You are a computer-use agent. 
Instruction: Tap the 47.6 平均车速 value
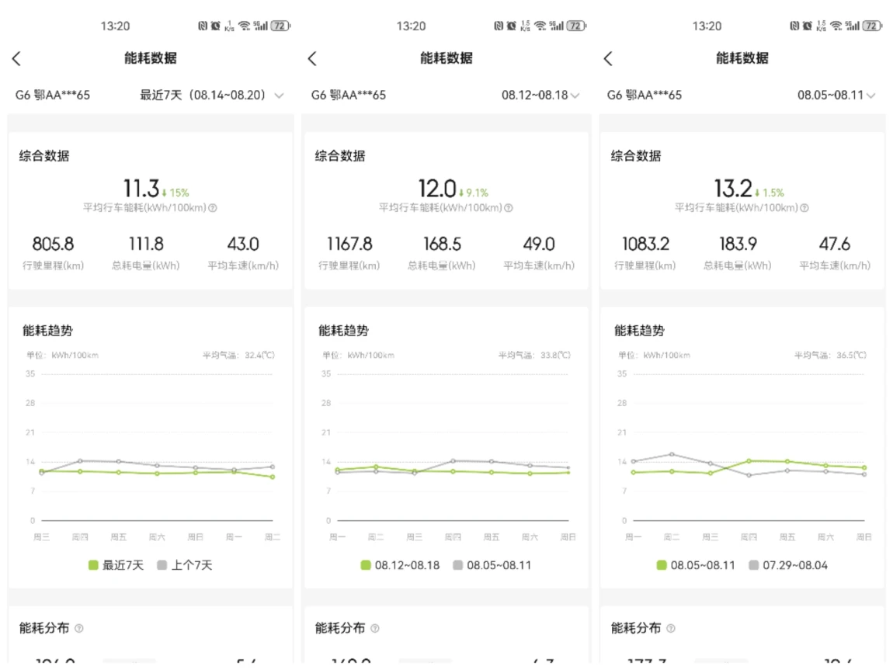click(834, 245)
